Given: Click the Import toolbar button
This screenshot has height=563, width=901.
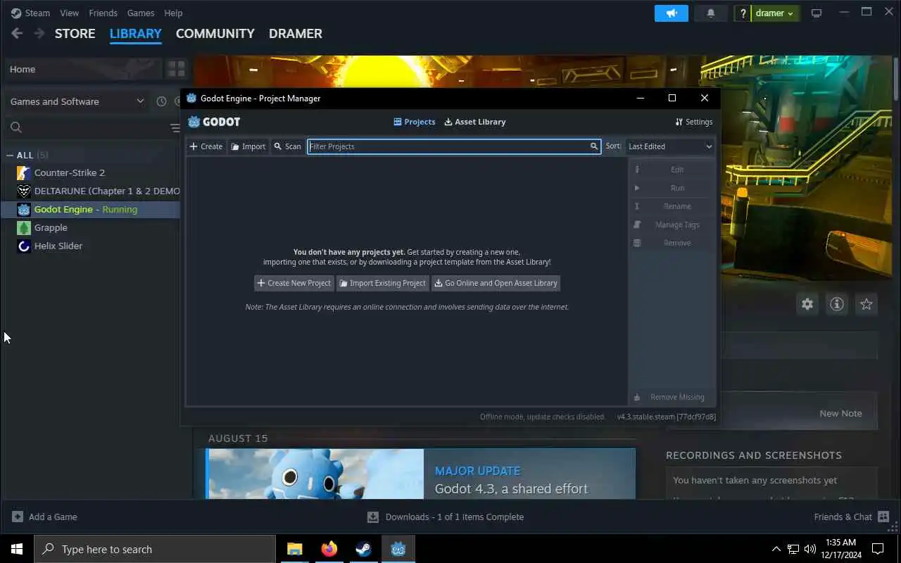Looking at the screenshot, I should tap(248, 146).
